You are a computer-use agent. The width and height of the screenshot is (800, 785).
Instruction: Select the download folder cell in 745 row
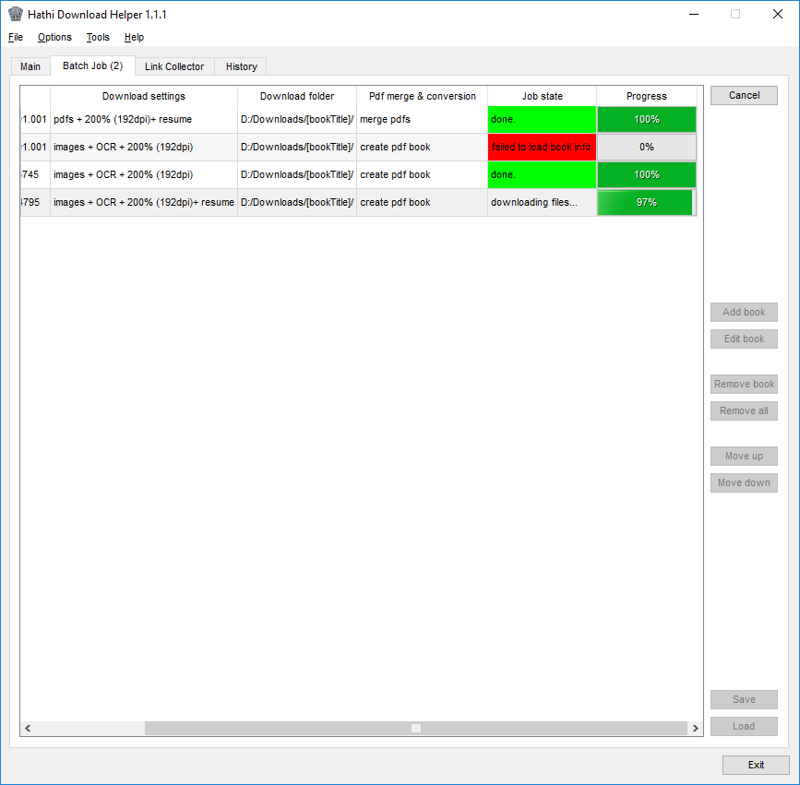pos(297,175)
